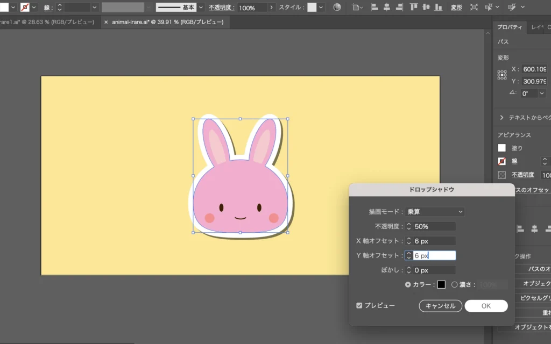Switch to the animal-irare.ai document tab
The image size is (551, 344).
point(166,22)
